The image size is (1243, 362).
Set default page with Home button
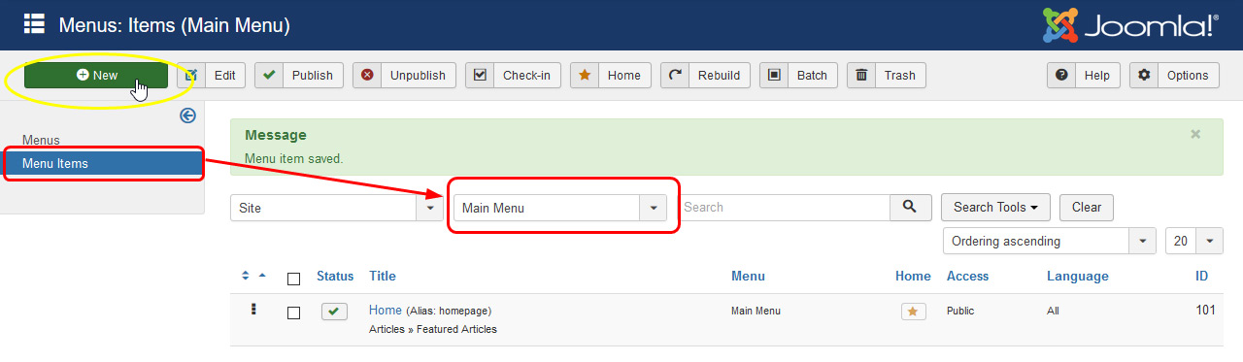pyautogui.click(x=611, y=75)
